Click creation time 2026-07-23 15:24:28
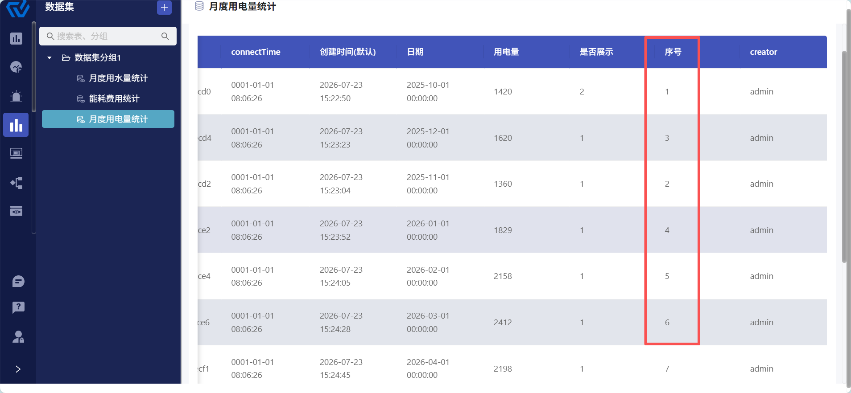The image size is (851, 393). (x=341, y=322)
